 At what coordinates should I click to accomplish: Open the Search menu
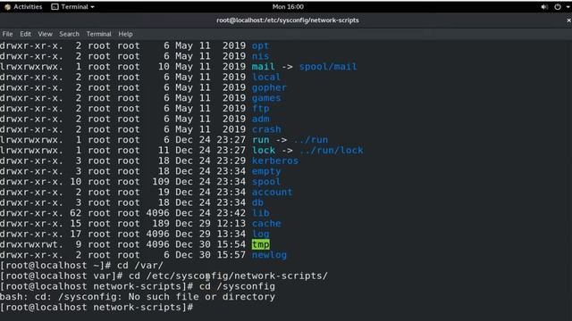[69, 34]
